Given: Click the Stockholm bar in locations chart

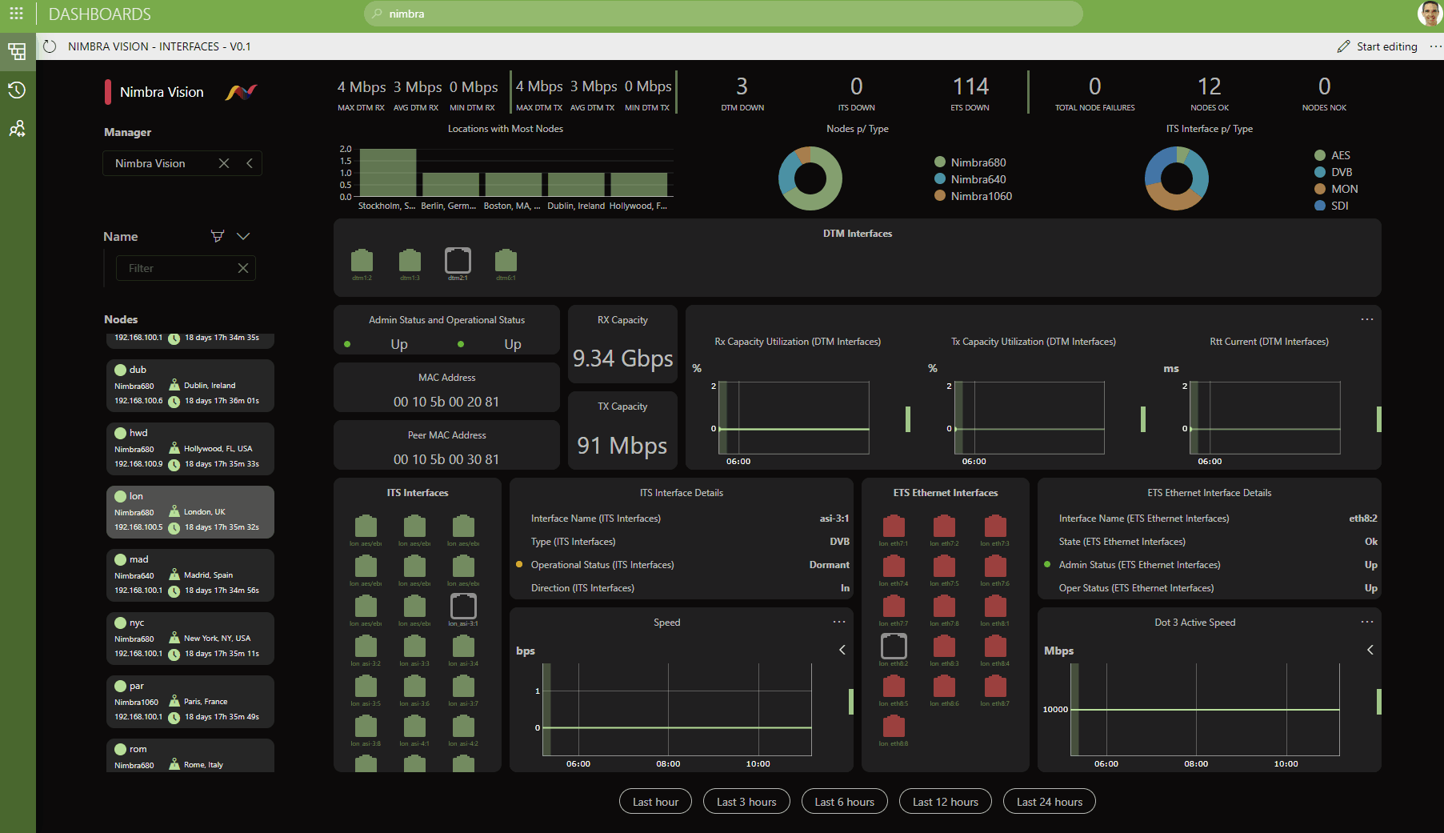Looking at the screenshot, I should click(388, 173).
